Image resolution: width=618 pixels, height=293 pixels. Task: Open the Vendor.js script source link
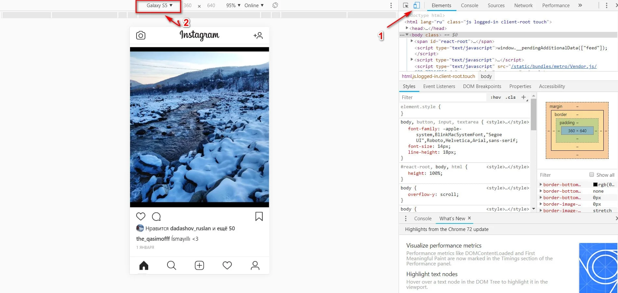point(554,66)
